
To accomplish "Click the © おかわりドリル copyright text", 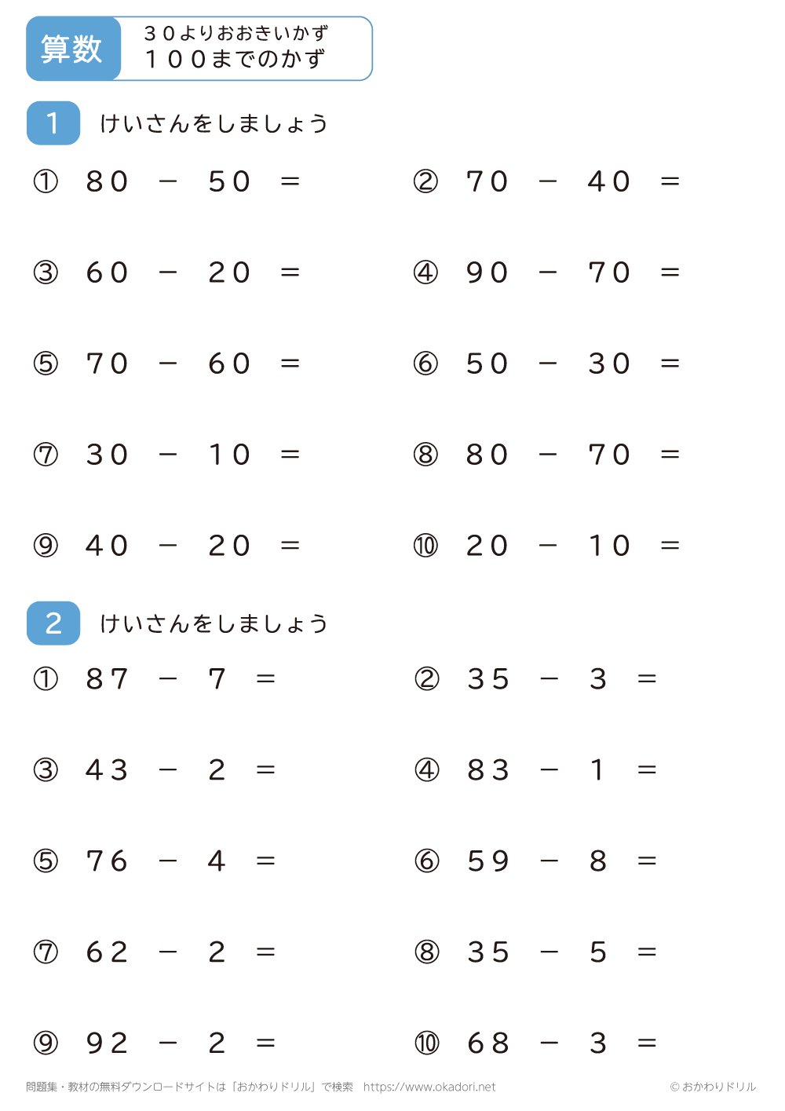I will pos(713,1087).
